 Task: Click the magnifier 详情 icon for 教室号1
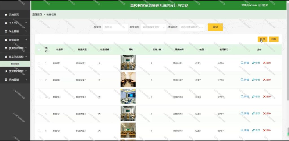tap(242, 63)
